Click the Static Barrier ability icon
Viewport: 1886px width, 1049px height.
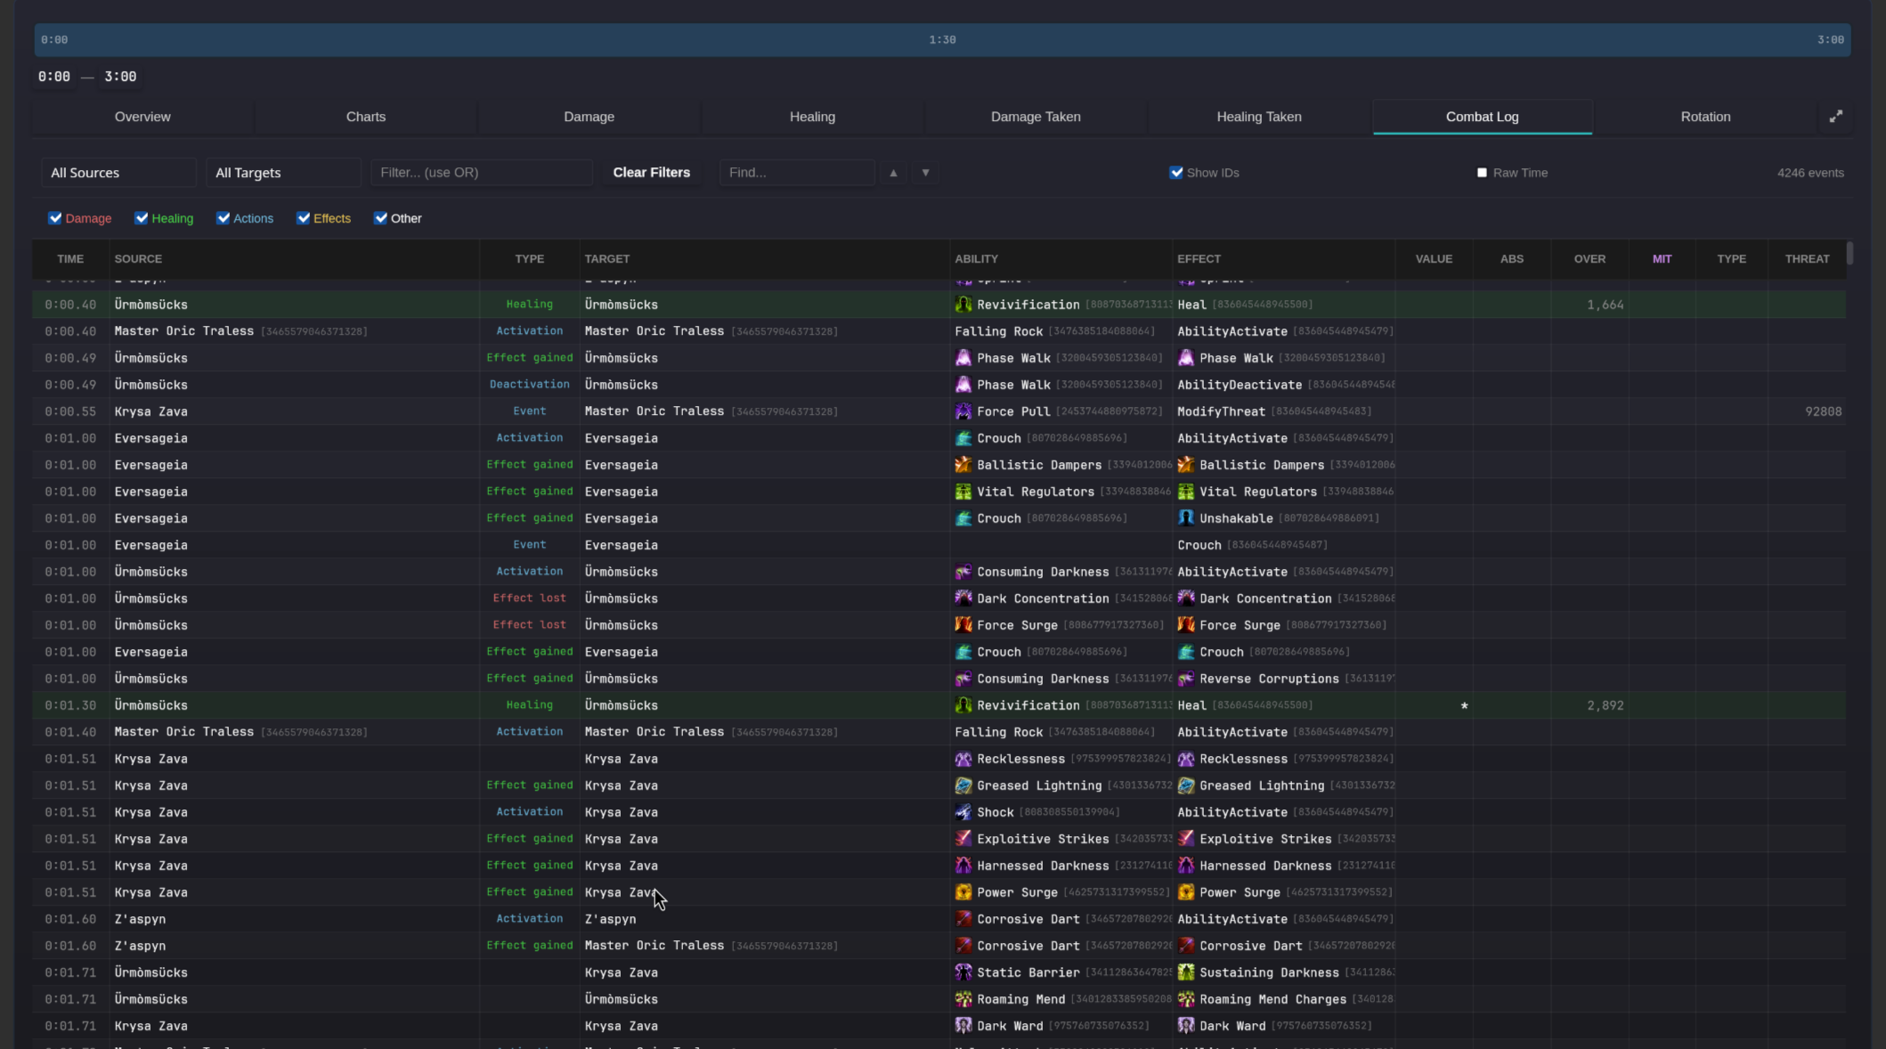click(963, 972)
